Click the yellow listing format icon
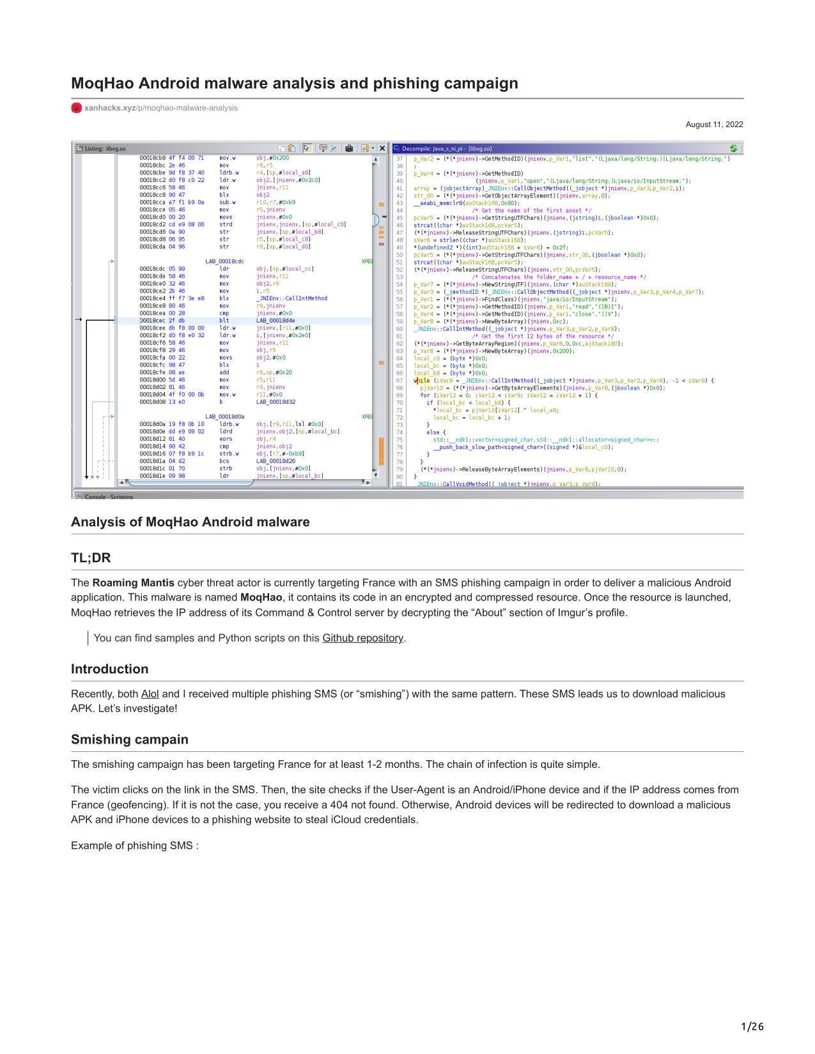 pyautogui.click(x=364, y=148)
